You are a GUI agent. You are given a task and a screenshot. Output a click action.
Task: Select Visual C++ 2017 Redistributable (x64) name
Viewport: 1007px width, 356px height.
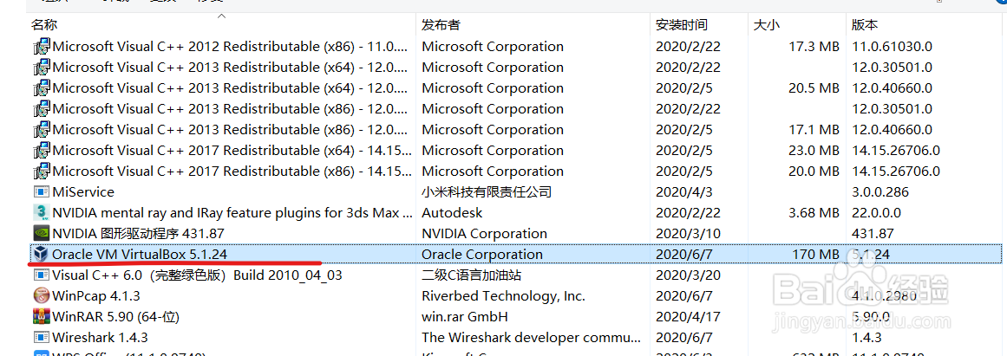[232, 151]
